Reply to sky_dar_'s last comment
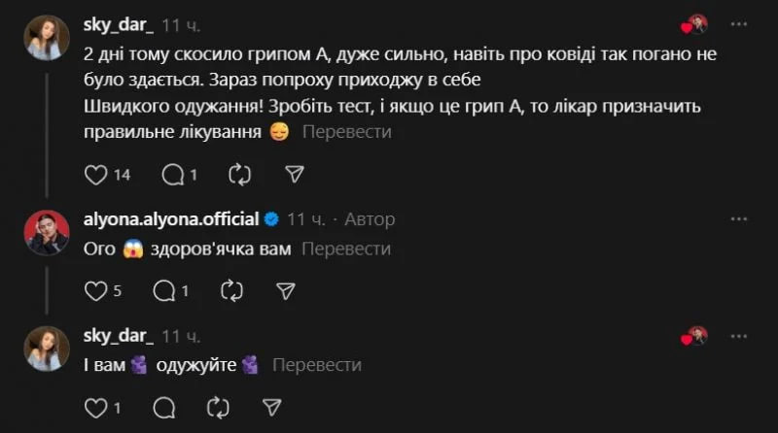The image size is (778, 433). pos(164,406)
